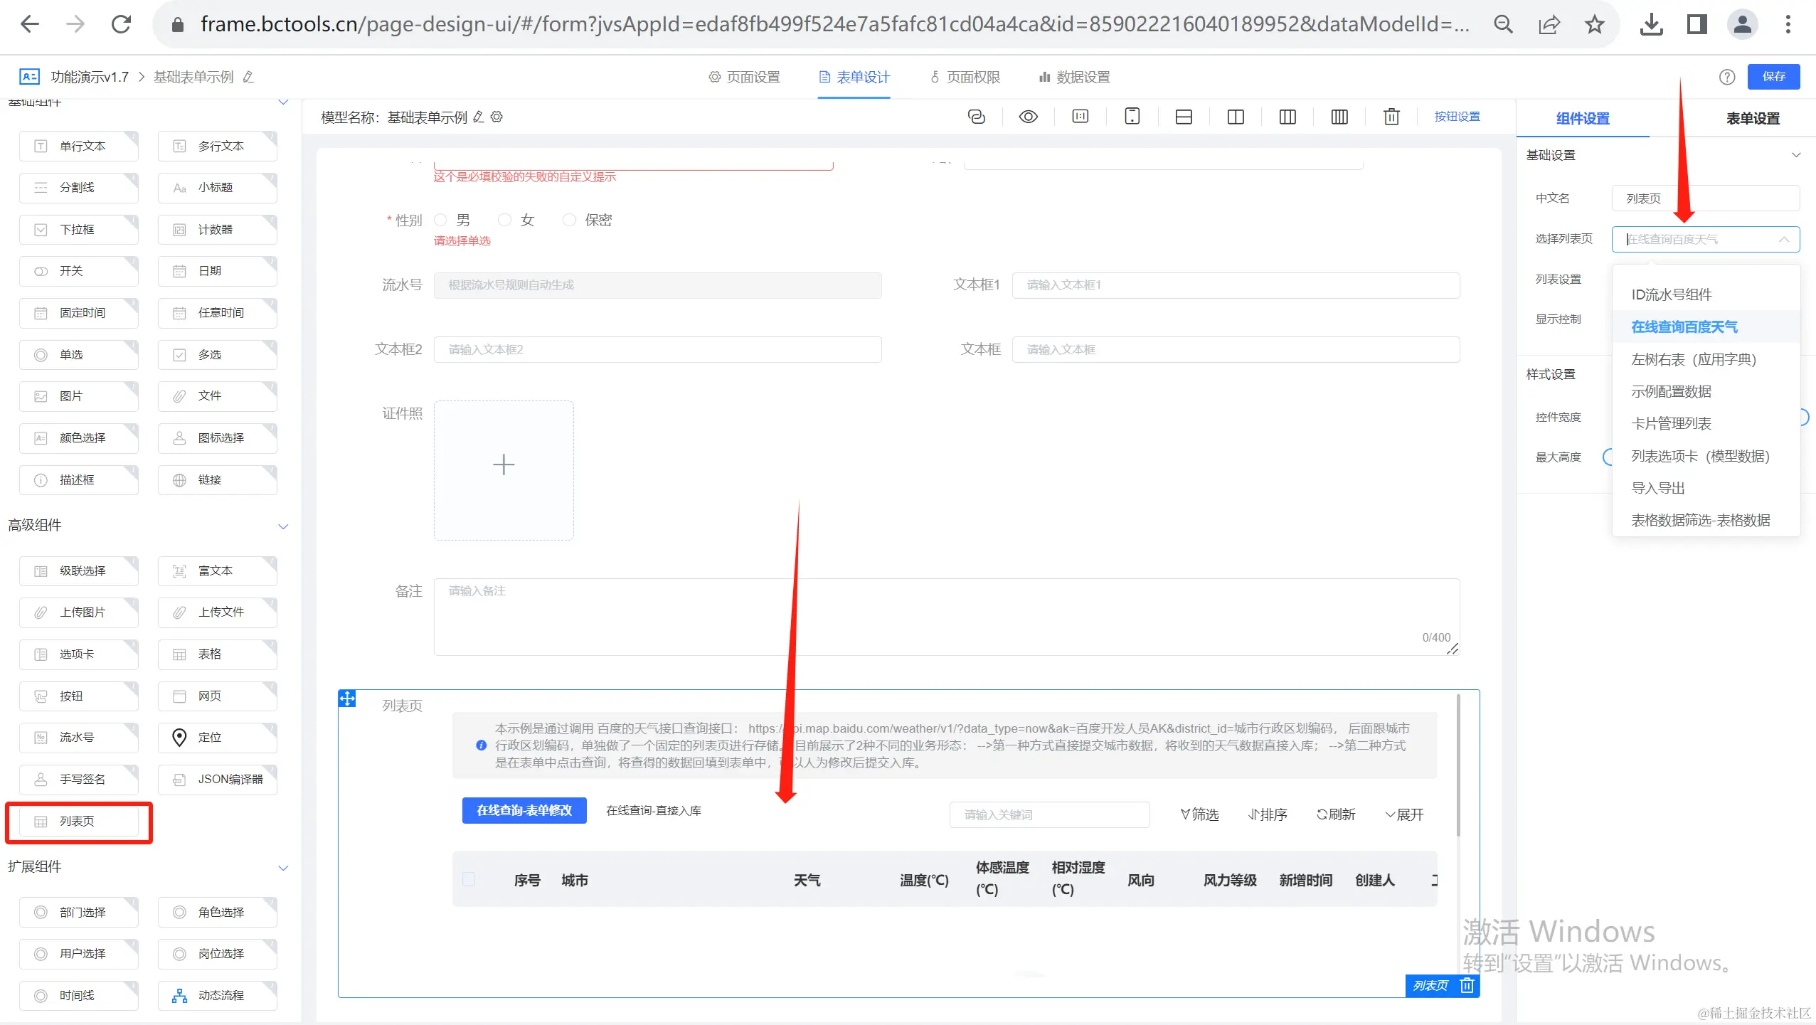The image size is (1816, 1025).
Task: Click the mobile device preview icon
Action: coord(1132,117)
